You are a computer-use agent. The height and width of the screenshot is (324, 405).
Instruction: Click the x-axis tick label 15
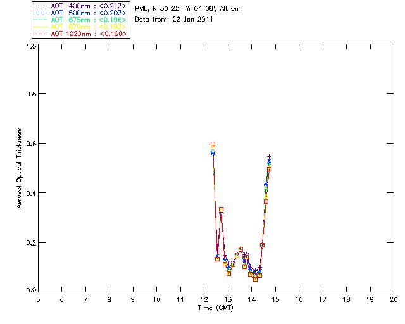point(275,299)
